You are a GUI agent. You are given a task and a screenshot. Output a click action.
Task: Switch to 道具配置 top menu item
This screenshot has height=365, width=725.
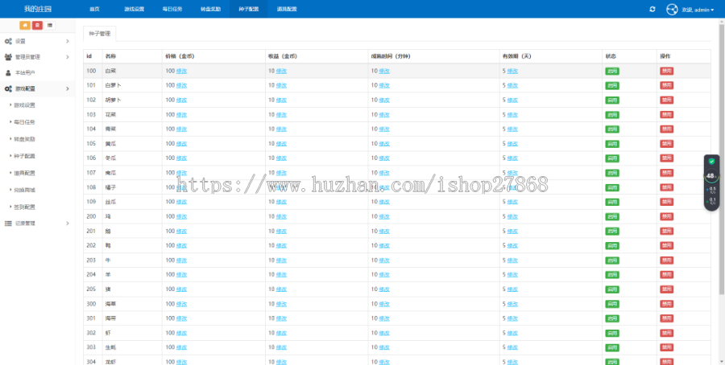point(287,9)
